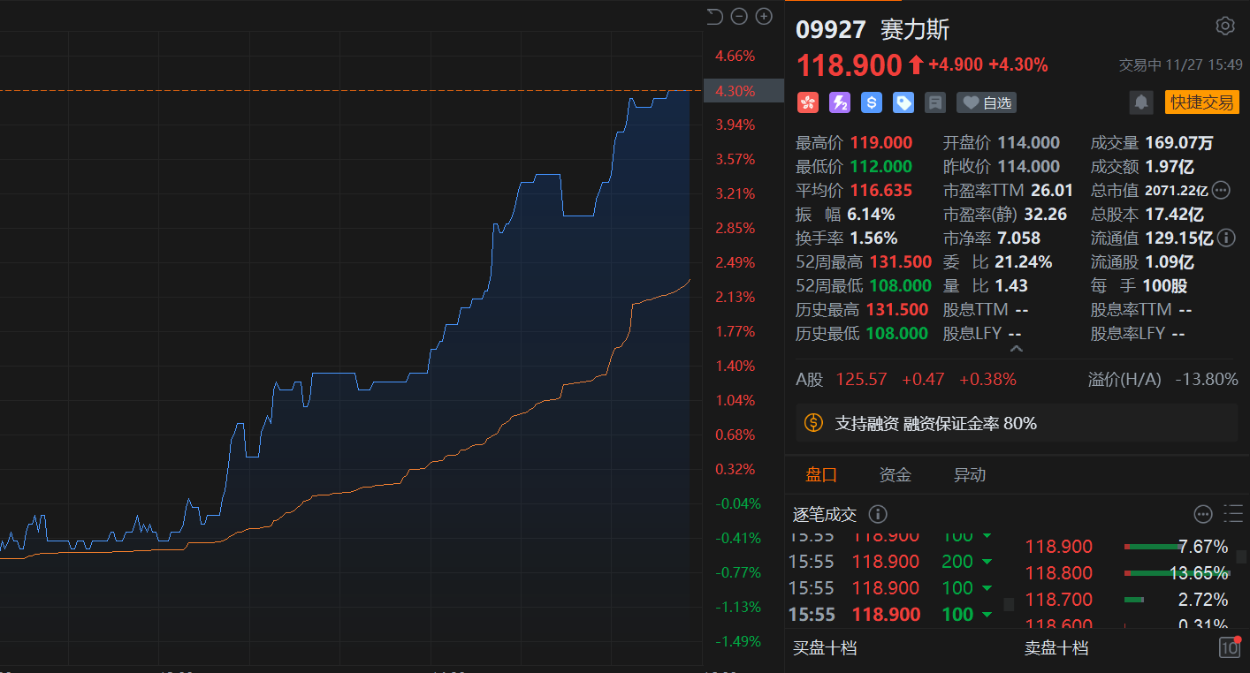The height and width of the screenshot is (673, 1250).
Task: Click the 118.700 row with 2.72%
Action: tap(1127, 600)
